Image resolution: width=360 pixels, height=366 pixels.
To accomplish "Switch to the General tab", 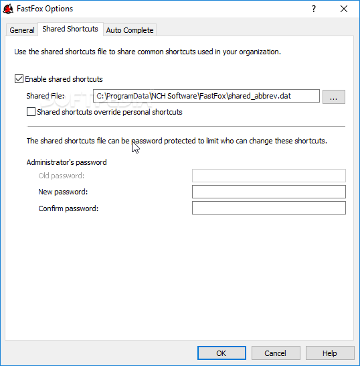I will [x=21, y=30].
